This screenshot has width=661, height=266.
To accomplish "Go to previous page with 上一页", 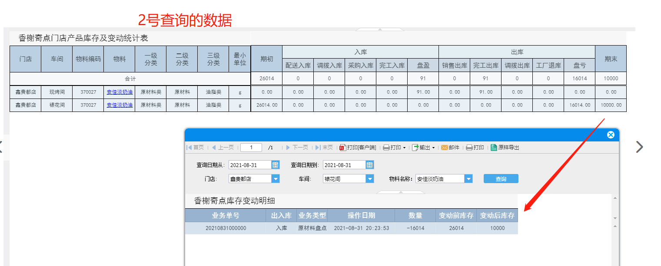I will 214,148.
